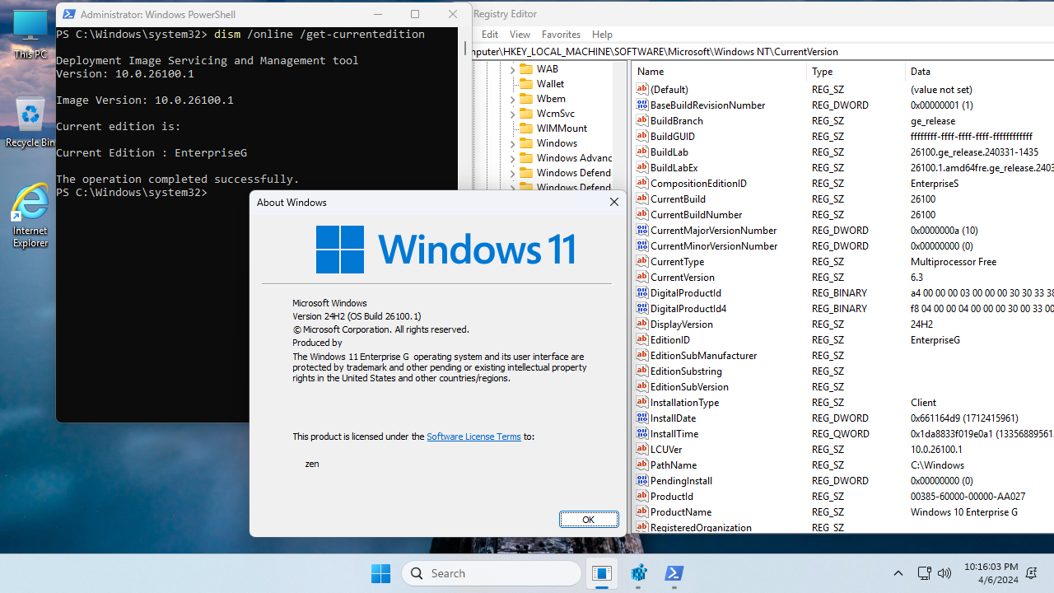Expand the WcmSvc tree key
The image size is (1054, 593).
tap(512, 114)
